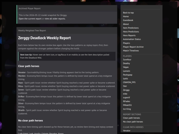Screen dimensions: 179x134
Task: Select player Ster
Action: click(125, 86)
